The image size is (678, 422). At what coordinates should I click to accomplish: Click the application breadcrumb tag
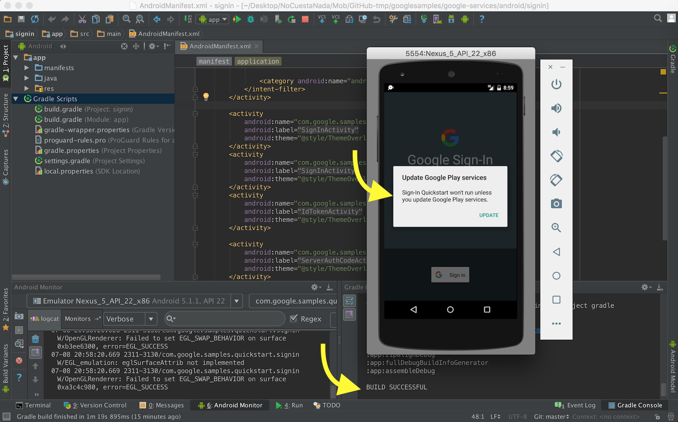pyautogui.click(x=258, y=61)
